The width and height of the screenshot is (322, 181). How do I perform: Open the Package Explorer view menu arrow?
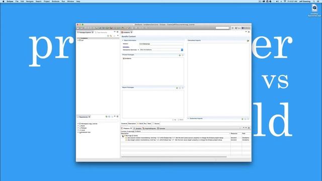118,36
